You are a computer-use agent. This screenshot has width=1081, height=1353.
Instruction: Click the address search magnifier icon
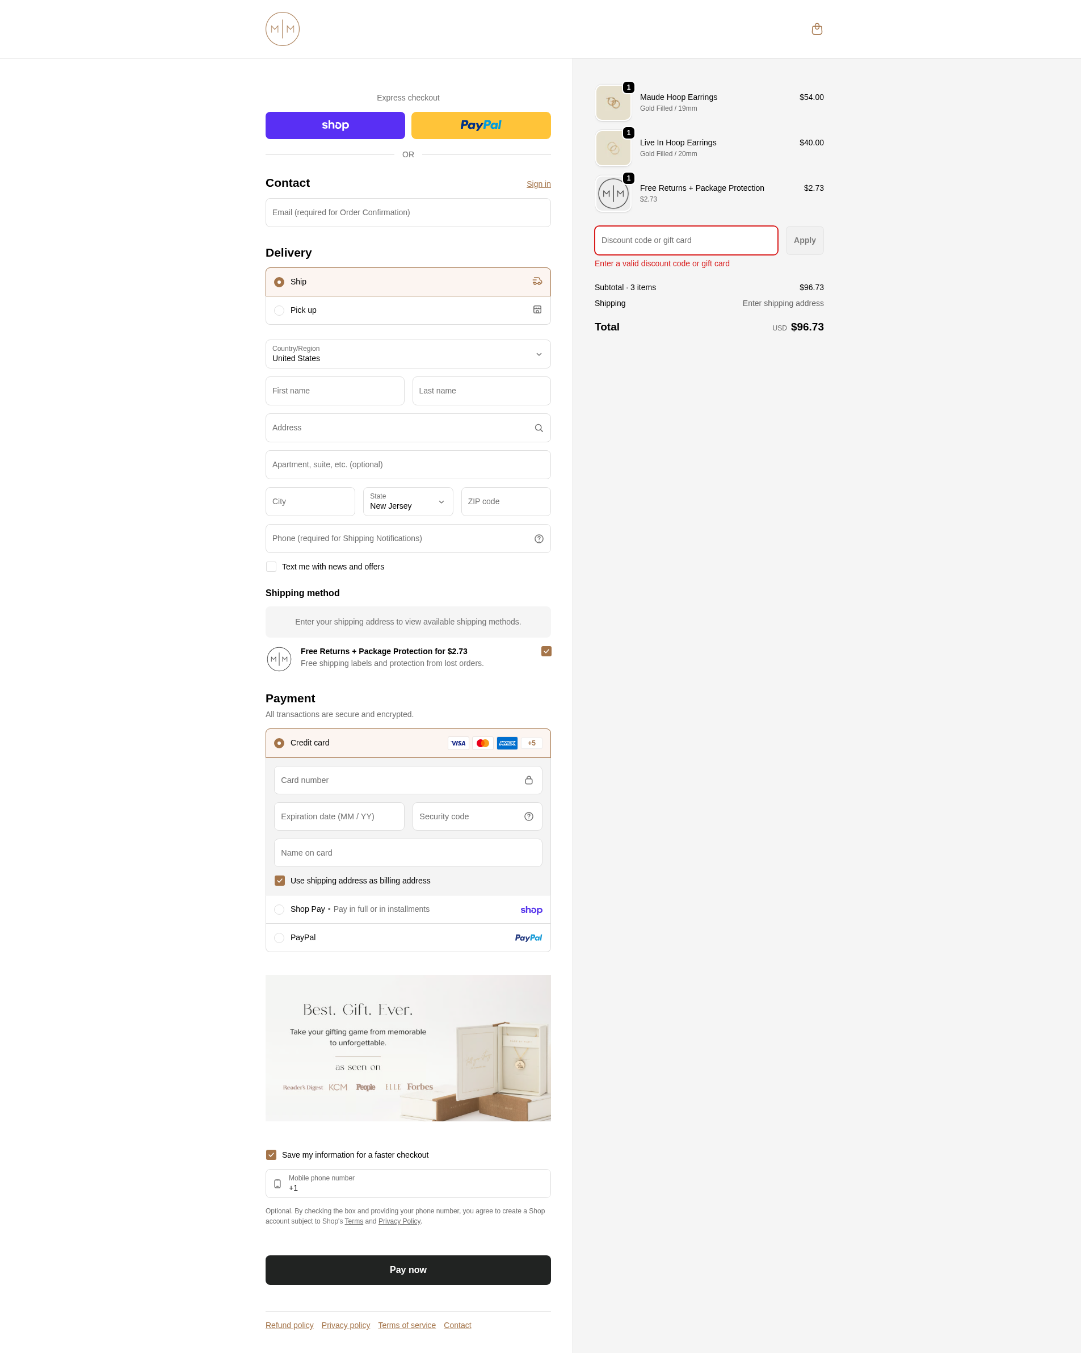click(539, 428)
